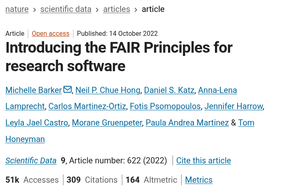The image size is (294, 193).
Task: Show author Jennifer Harrow's info
Action: pyautogui.click(x=233, y=107)
